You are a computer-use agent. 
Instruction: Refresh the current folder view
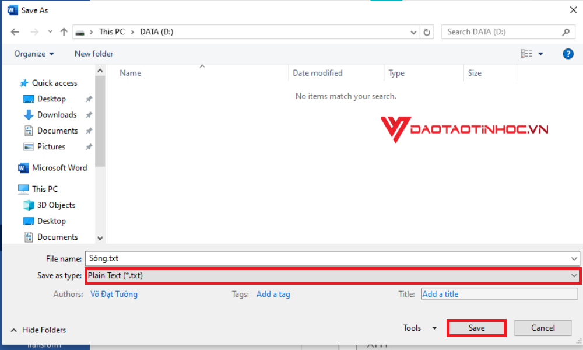pyautogui.click(x=427, y=32)
